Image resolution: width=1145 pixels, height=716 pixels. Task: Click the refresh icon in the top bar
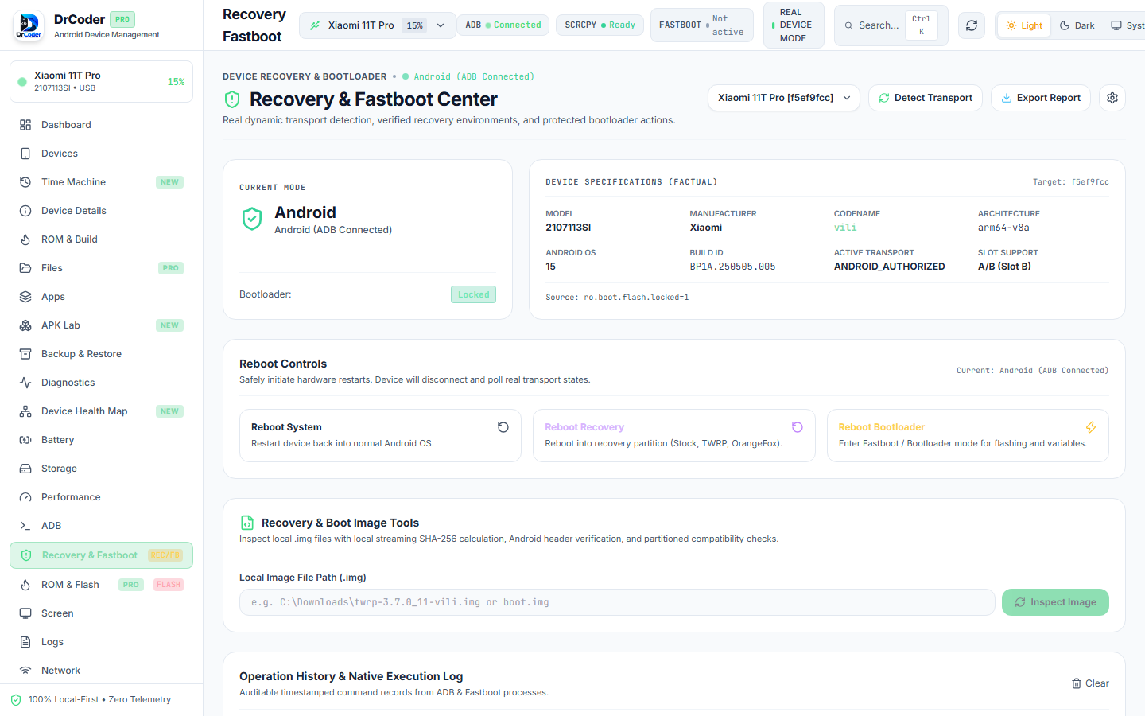(972, 25)
